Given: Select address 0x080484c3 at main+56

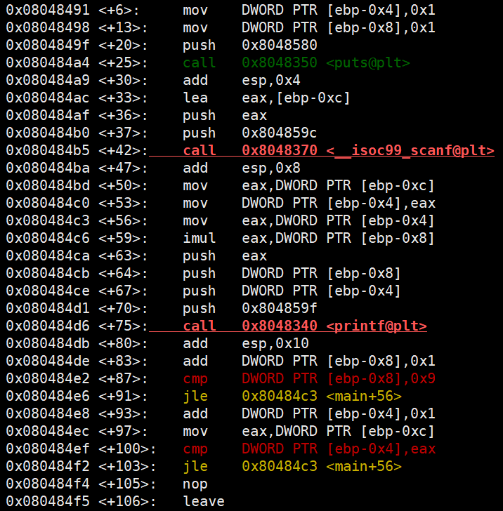Looking at the screenshot, I should pos(48,220).
